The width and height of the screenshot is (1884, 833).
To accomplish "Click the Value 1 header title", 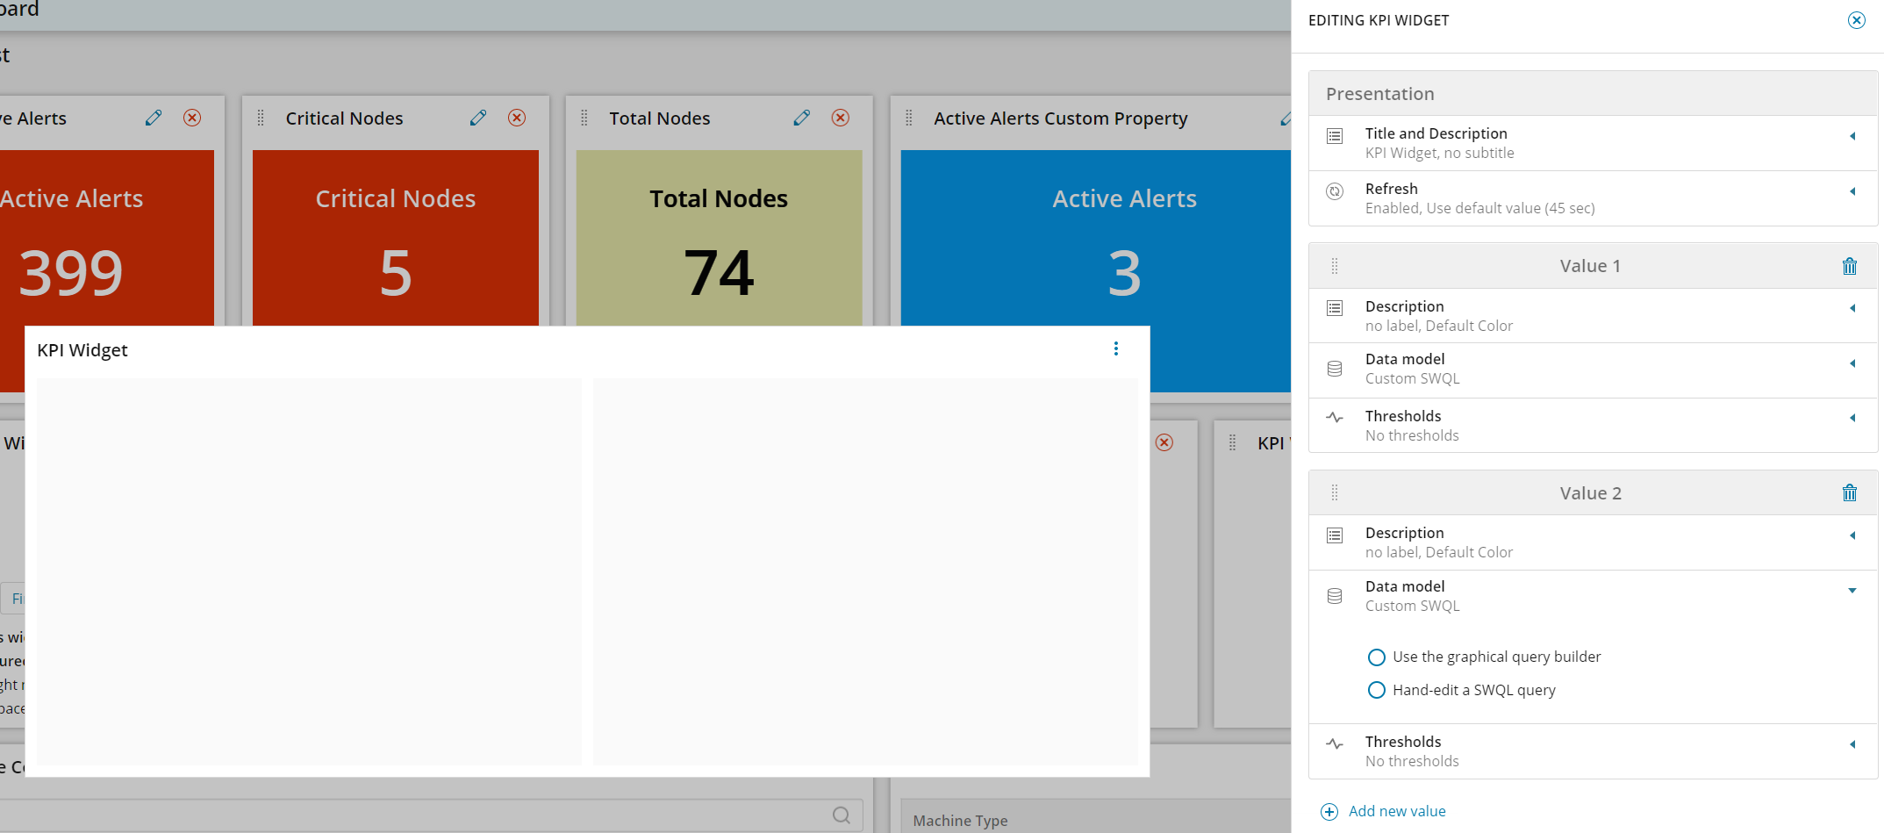I will [x=1590, y=266].
